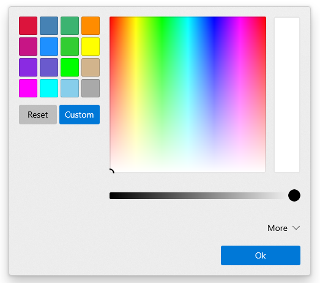Image resolution: width=320 pixels, height=283 pixels.
Task: Select the slate blue swatch
Action: [x=49, y=67]
